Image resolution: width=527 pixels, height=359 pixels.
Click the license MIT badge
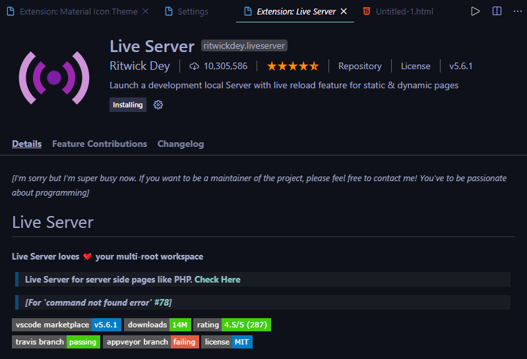tap(227, 342)
